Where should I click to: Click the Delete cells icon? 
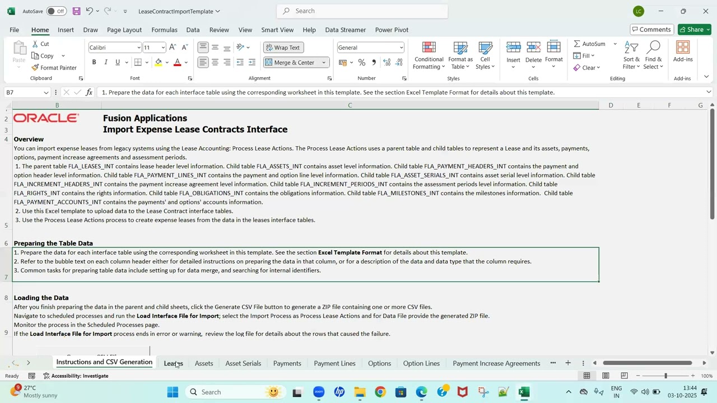533,49
